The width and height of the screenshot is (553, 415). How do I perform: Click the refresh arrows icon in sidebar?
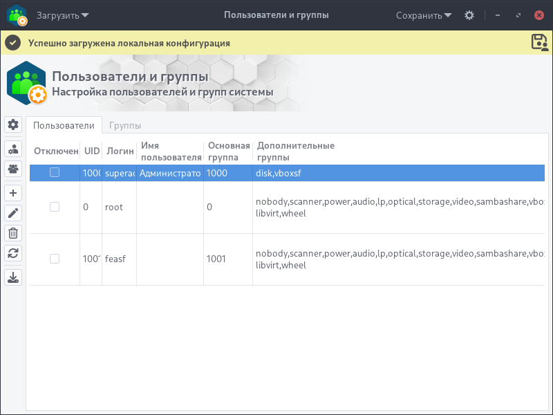pyautogui.click(x=13, y=253)
